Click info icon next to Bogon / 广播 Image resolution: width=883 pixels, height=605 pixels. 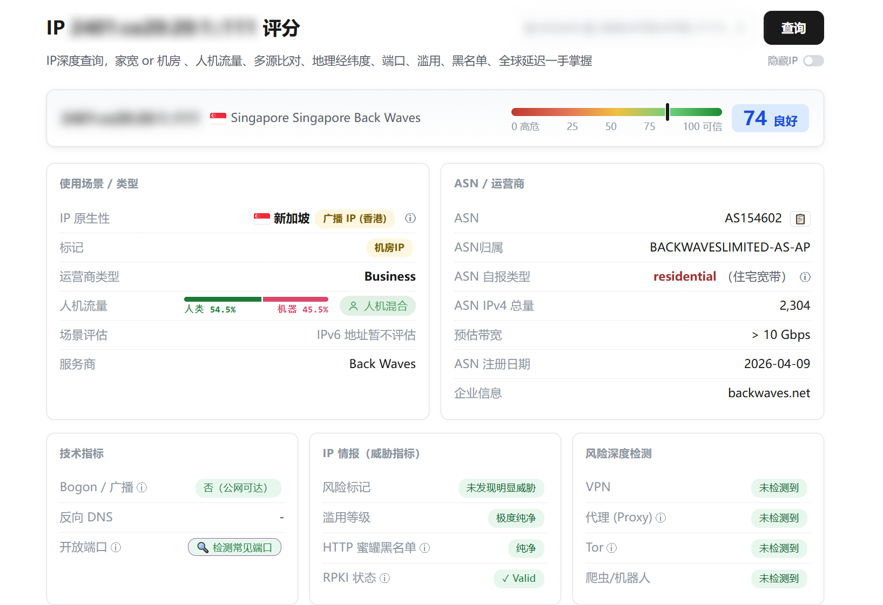pyautogui.click(x=142, y=487)
